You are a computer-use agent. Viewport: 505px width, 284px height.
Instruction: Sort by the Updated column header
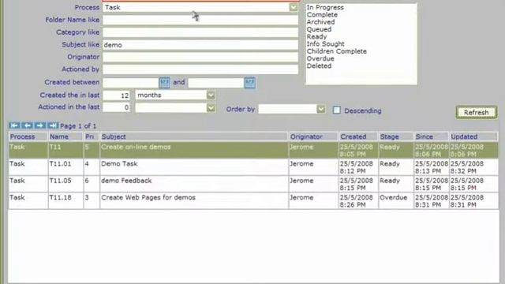click(473, 136)
